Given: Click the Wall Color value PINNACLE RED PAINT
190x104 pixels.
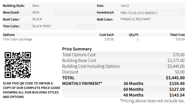Looking at the screenshot, I should coord(136,19).
